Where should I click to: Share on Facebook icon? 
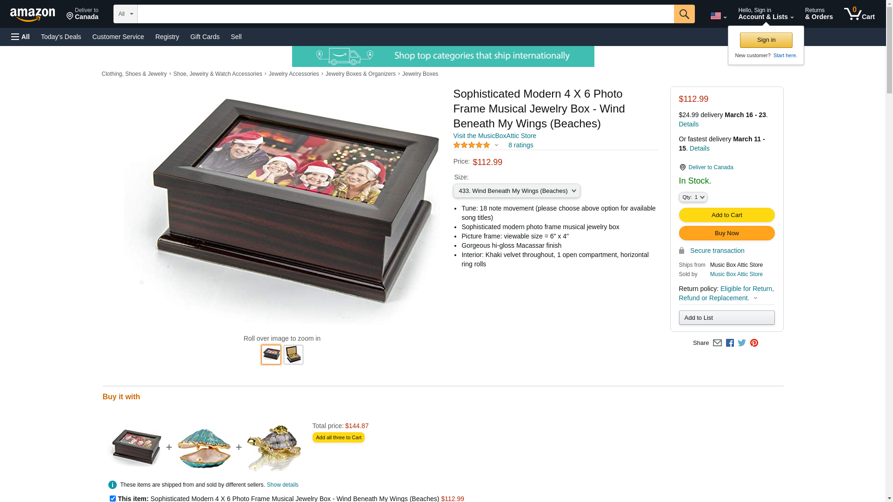(730, 343)
